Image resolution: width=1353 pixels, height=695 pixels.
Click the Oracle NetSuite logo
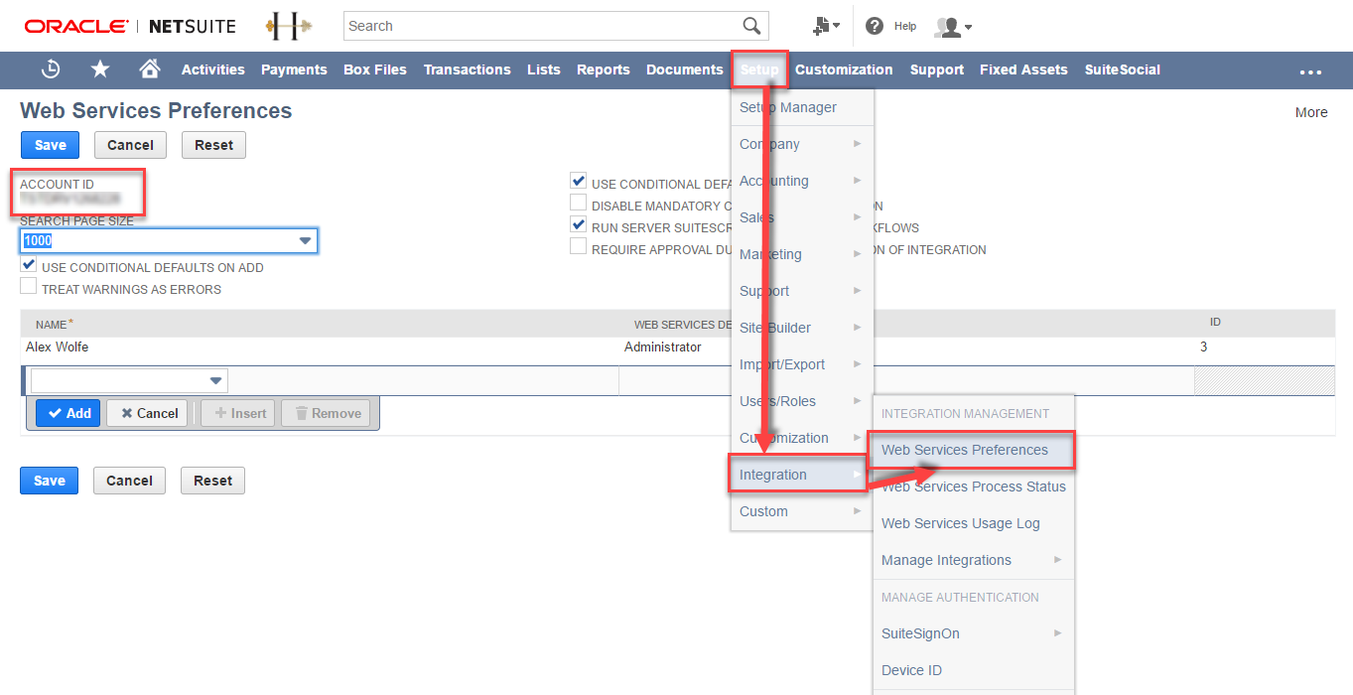coord(129,26)
